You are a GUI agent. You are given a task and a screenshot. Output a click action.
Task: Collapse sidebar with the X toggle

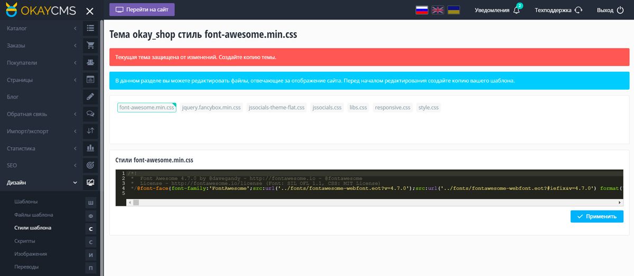coord(90,11)
